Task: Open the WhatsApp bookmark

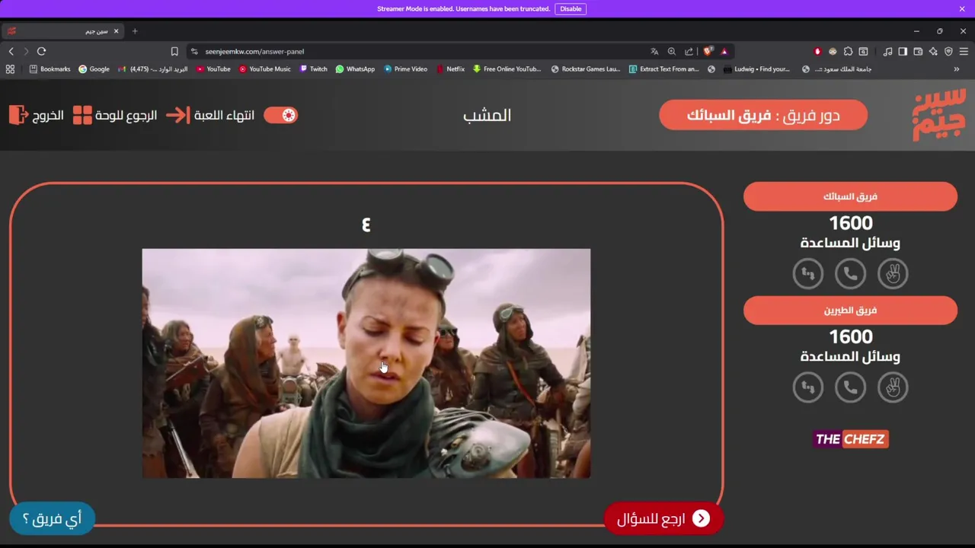Action: point(355,68)
